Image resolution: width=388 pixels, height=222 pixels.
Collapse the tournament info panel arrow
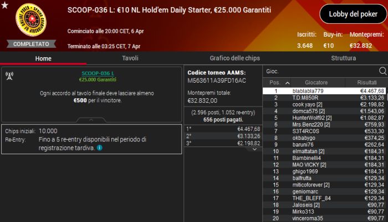point(91,120)
